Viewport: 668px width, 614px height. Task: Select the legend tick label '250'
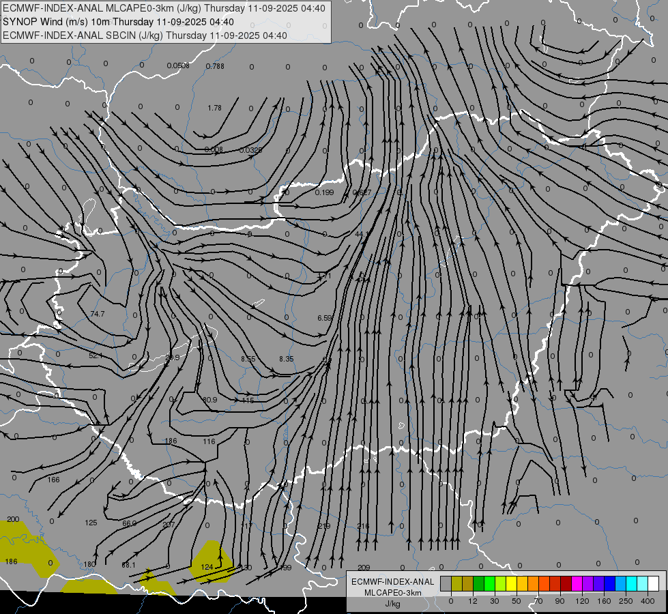[626, 601]
